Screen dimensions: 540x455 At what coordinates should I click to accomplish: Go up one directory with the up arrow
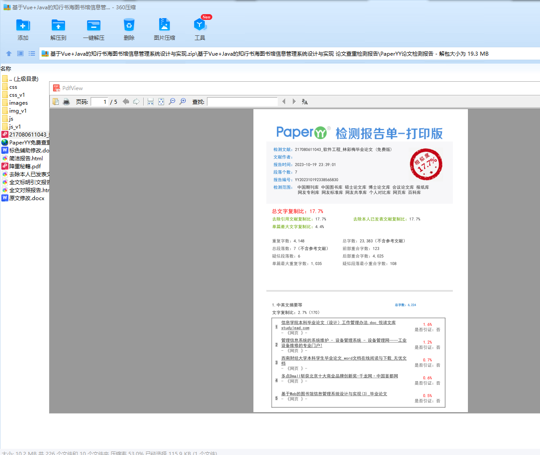tap(9, 53)
